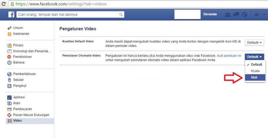Screen dimensions: 268x138
Task: Click the Pengikut RSS icon
Action: coord(9,86)
